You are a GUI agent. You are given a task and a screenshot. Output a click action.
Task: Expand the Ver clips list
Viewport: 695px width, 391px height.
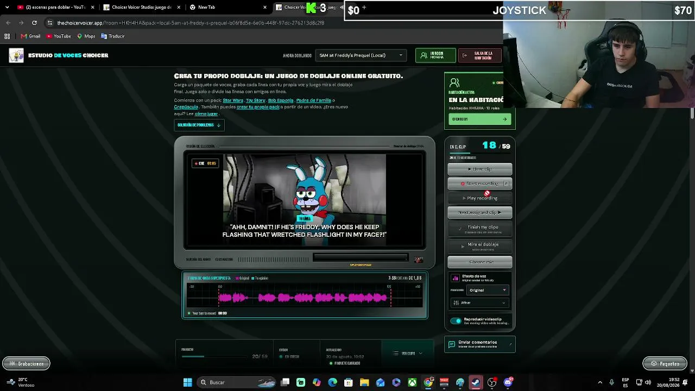[x=408, y=354]
